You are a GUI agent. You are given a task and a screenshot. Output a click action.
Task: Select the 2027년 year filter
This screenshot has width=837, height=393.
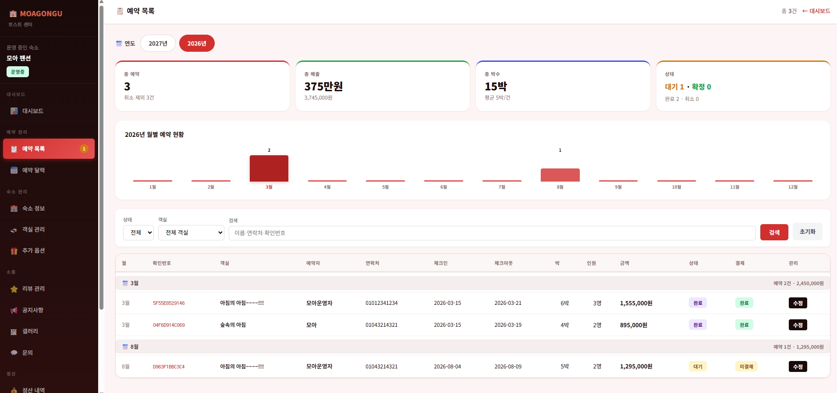coord(158,43)
